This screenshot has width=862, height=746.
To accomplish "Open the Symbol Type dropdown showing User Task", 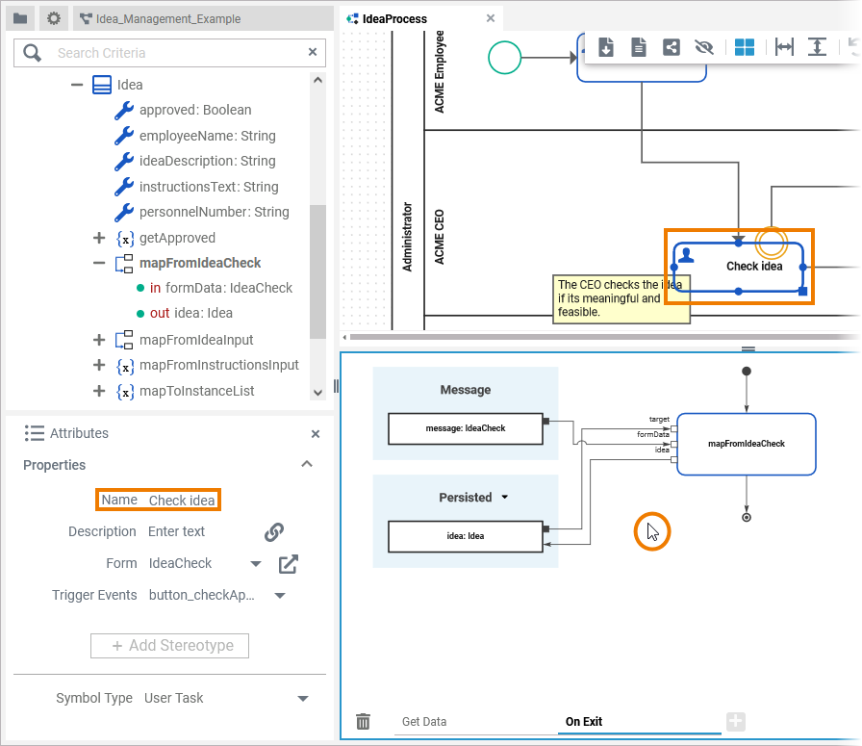I will click(302, 698).
